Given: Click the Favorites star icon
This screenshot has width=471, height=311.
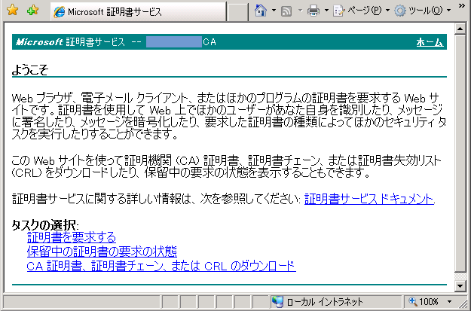Looking at the screenshot, I should 12,11.
